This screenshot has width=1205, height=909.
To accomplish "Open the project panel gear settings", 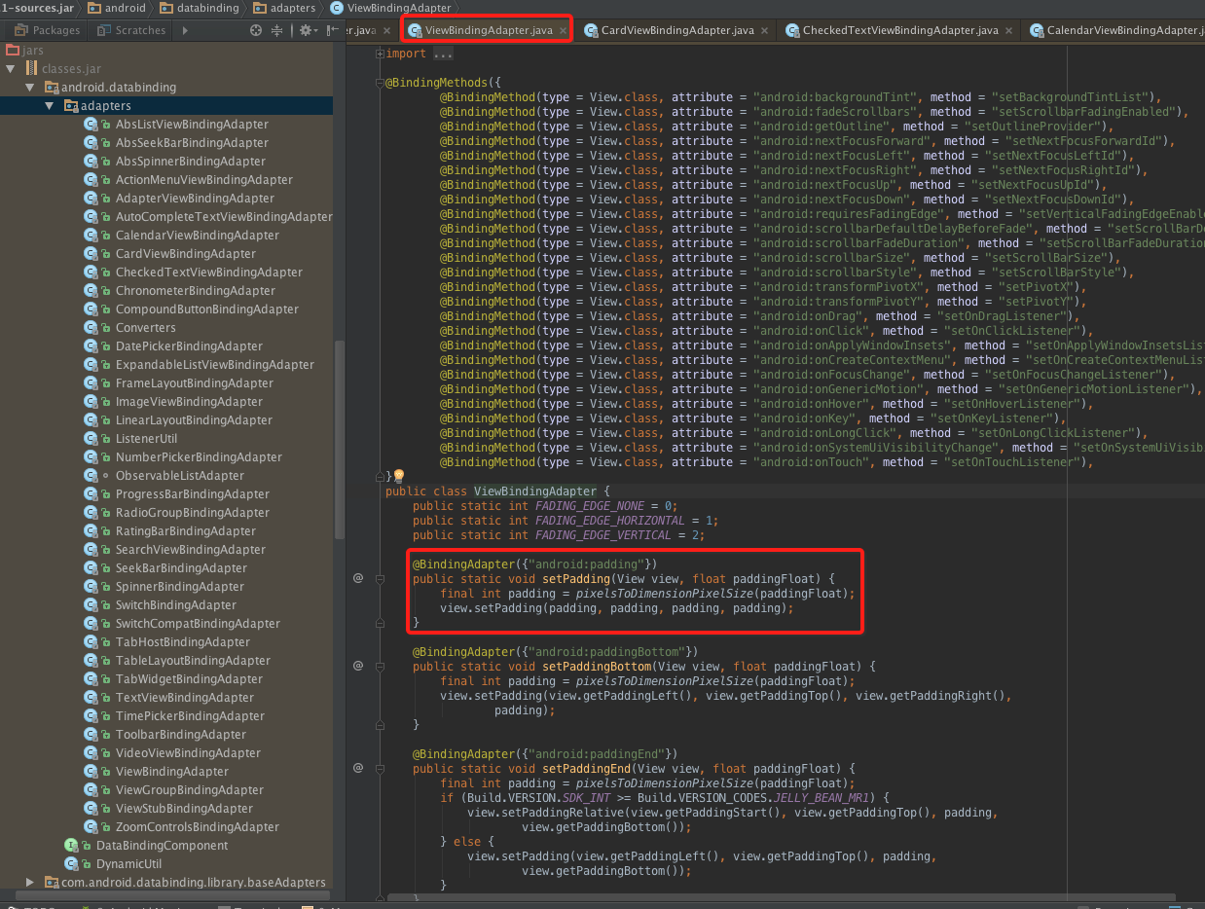I will (x=306, y=30).
